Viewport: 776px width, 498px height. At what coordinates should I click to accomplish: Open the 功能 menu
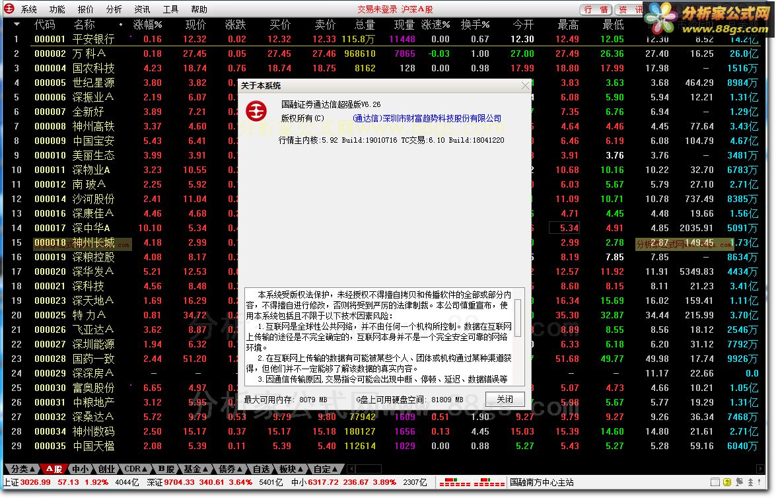(x=57, y=9)
